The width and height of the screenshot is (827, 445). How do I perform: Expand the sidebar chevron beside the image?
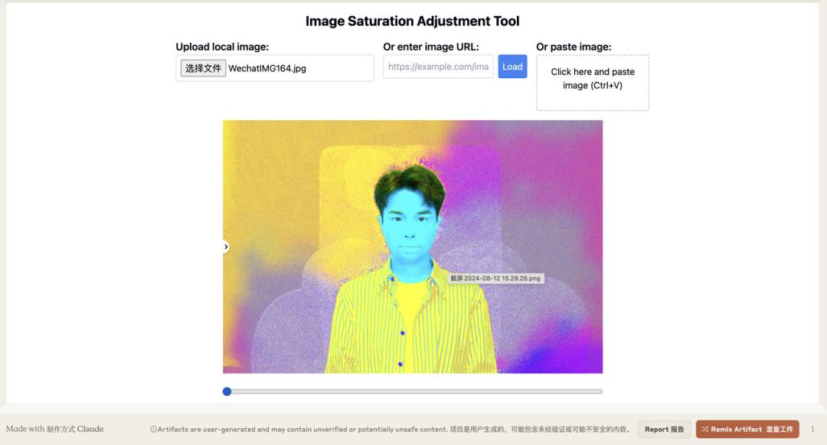pos(226,247)
